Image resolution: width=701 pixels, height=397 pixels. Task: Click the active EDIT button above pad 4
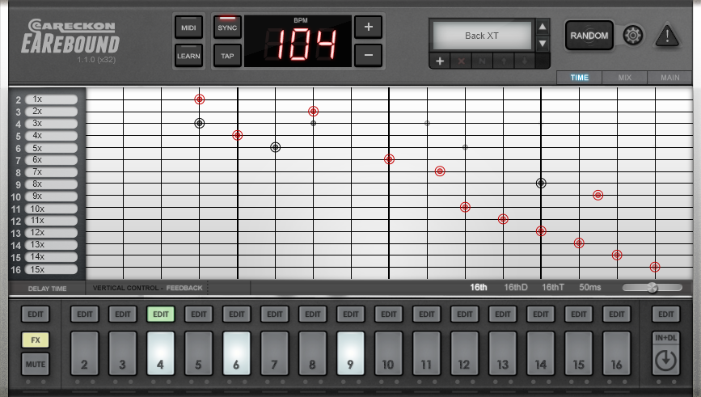pos(161,315)
